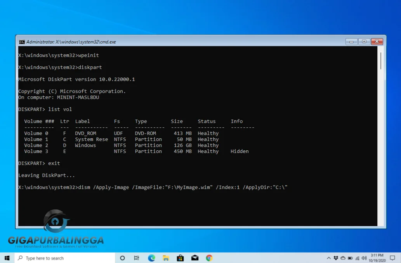Toggle Task View on the taskbar

pyautogui.click(x=136, y=258)
